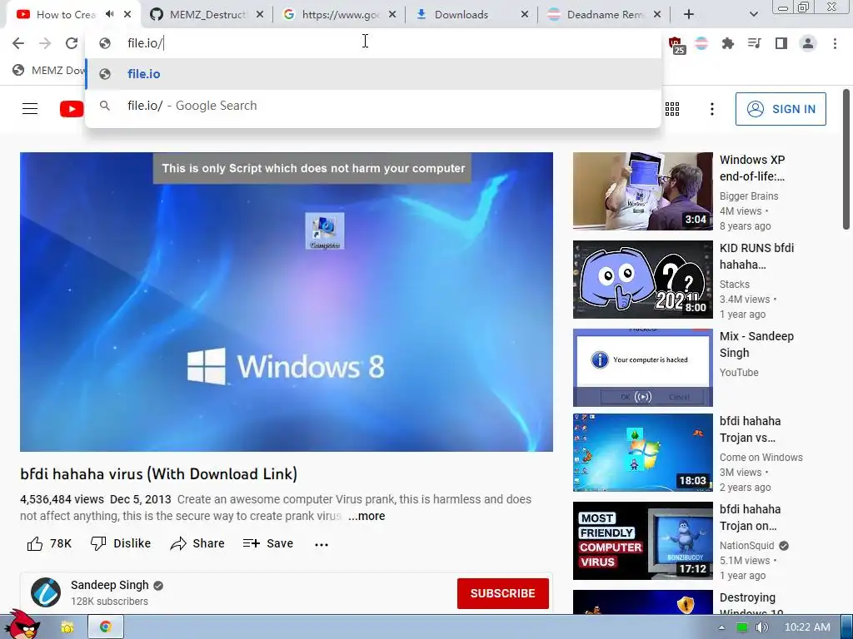This screenshot has height=639, width=853.
Task: Mute the tab via speaker icon
Action: (110, 14)
